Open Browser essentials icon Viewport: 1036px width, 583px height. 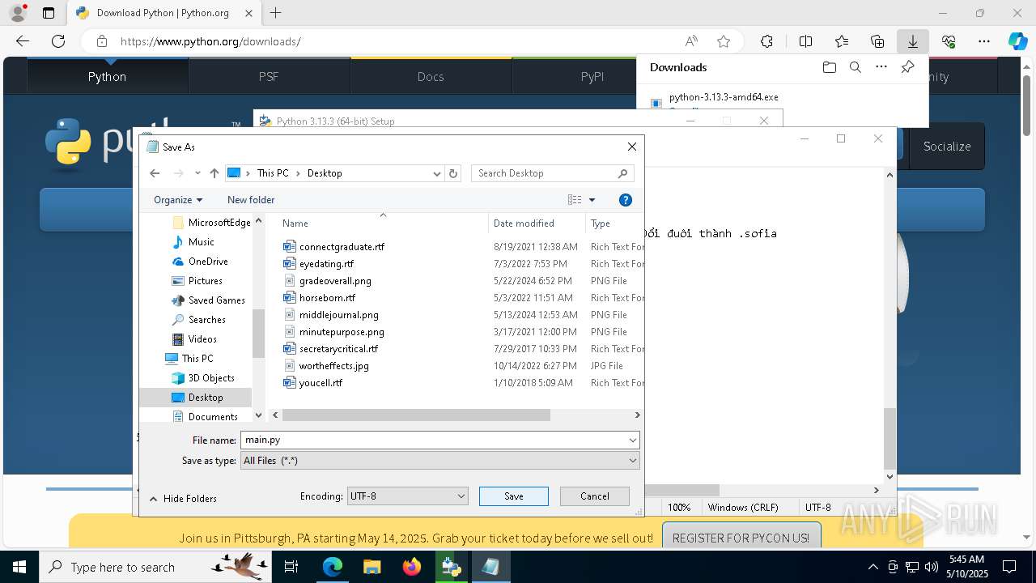pos(949,41)
